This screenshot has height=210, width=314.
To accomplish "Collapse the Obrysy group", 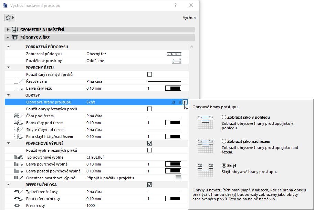I will pos(8,95).
